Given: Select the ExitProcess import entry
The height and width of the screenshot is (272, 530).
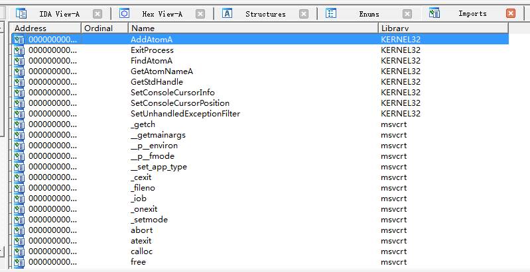Looking at the screenshot, I should click(152, 50).
